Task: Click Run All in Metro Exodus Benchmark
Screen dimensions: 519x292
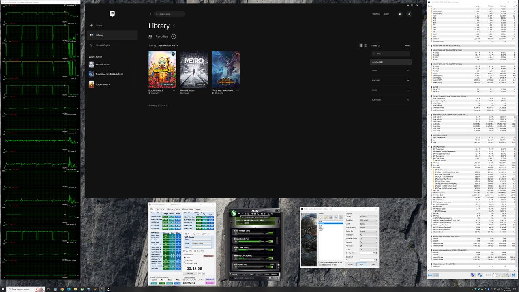Action: [350, 264]
